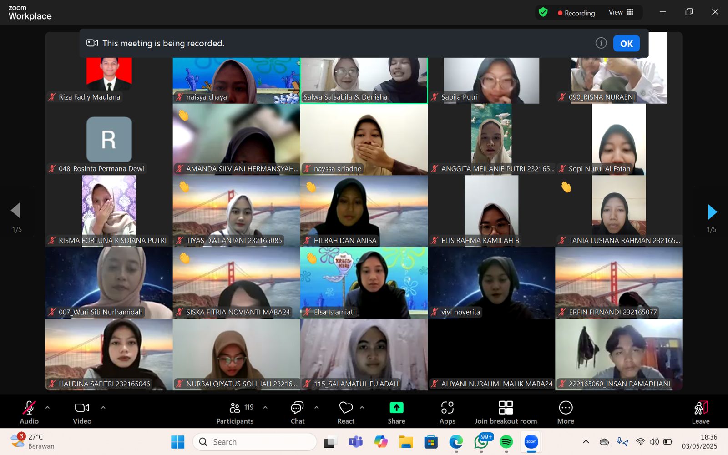Select Elsa Islamiati's video tile

[364, 282]
